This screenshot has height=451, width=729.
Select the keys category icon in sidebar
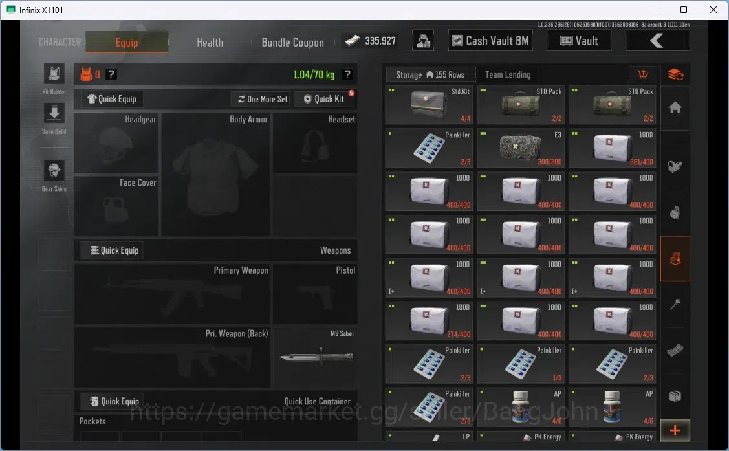[x=675, y=305]
